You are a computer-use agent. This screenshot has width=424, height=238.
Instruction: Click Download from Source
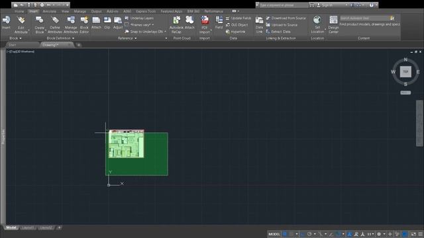(286, 18)
